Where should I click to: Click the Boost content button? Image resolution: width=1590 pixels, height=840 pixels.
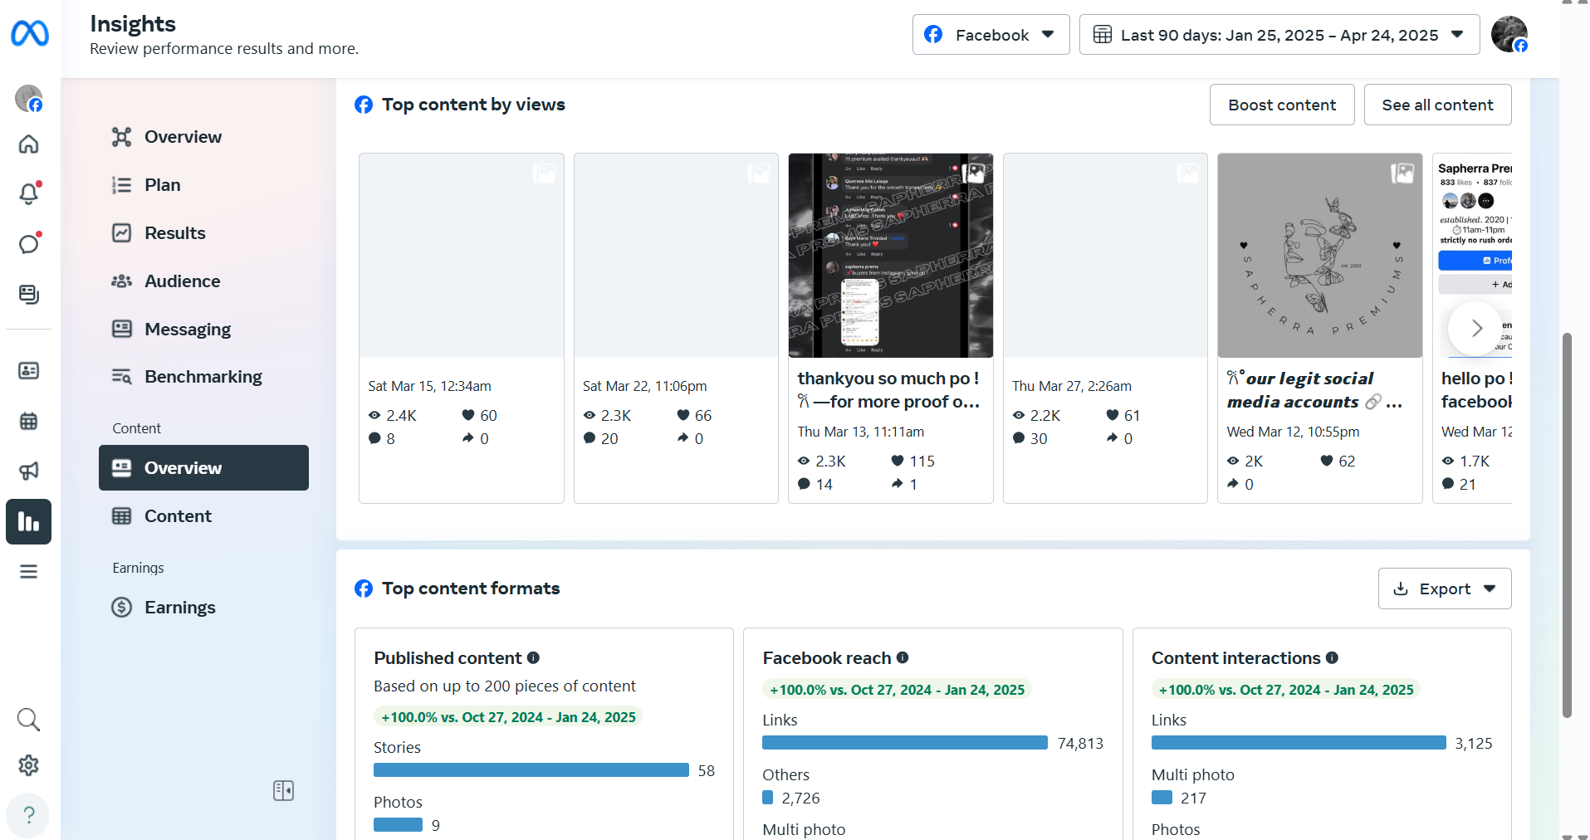point(1282,105)
